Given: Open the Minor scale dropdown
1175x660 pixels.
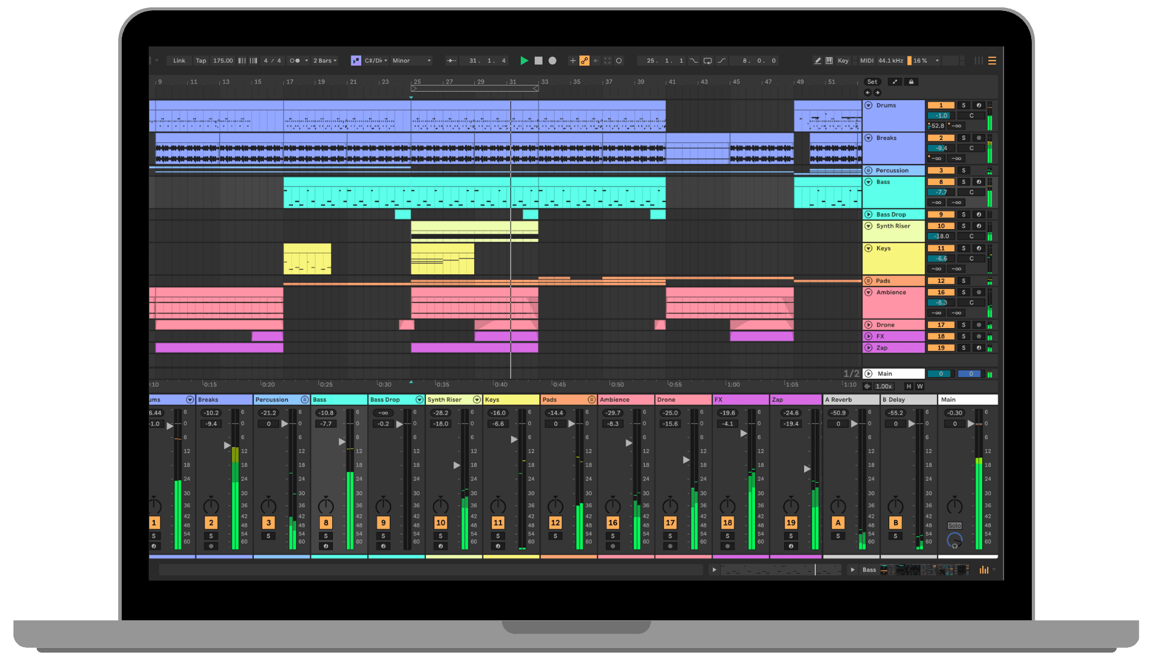Looking at the screenshot, I should [x=411, y=61].
